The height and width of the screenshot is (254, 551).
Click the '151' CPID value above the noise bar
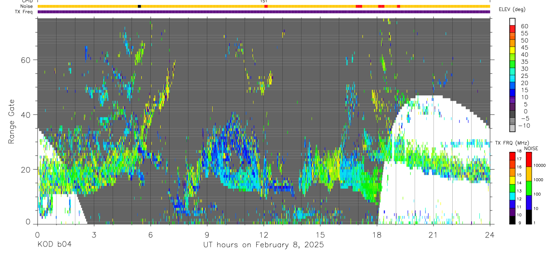pyautogui.click(x=264, y=1)
